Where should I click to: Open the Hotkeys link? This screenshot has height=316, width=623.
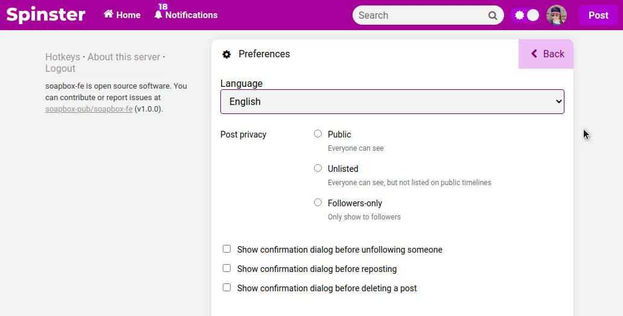[x=63, y=57]
